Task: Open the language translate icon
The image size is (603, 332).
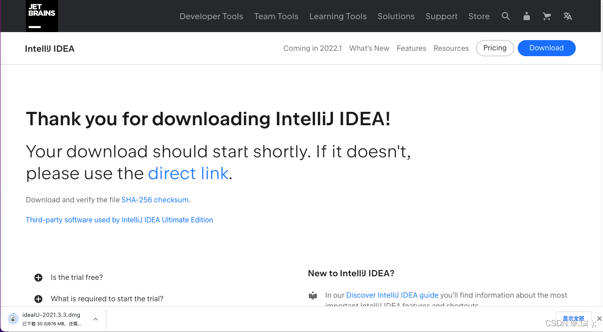Action: (568, 16)
